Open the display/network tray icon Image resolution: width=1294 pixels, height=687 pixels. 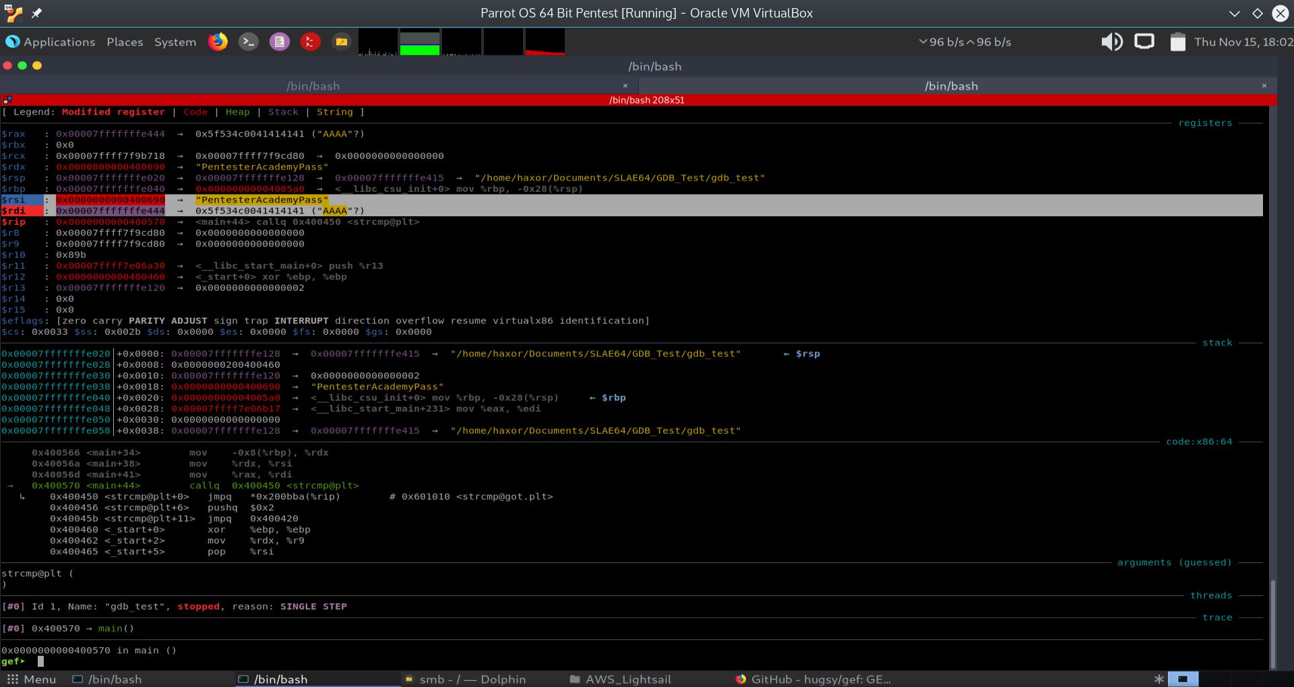tap(1144, 42)
